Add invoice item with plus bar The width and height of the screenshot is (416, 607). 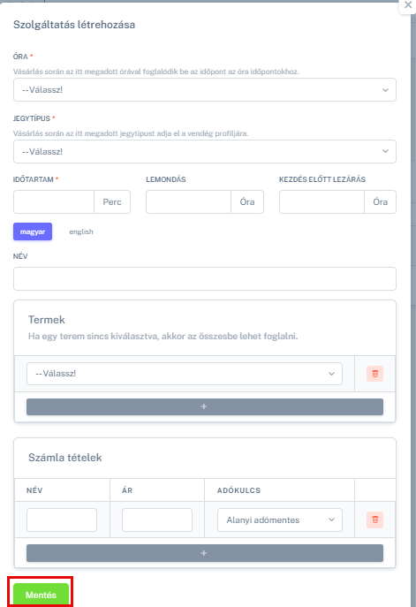coord(205,553)
